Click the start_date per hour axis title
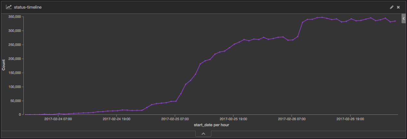The height and width of the screenshot is (139, 407). click(x=211, y=125)
